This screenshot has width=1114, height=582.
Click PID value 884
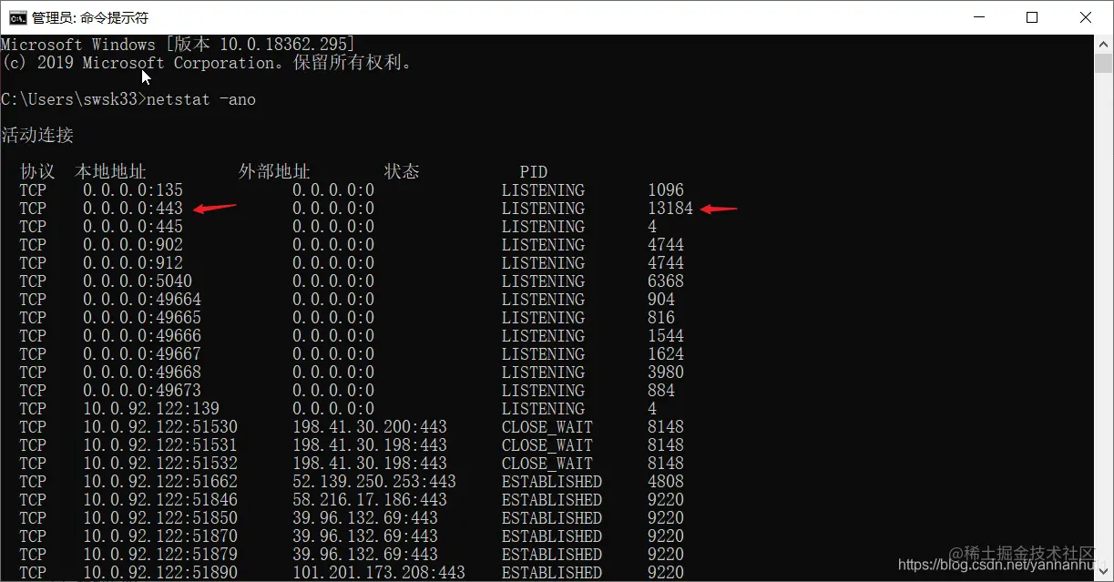(x=661, y=391)
